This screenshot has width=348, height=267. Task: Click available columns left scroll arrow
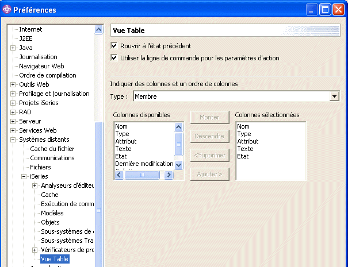119,175
